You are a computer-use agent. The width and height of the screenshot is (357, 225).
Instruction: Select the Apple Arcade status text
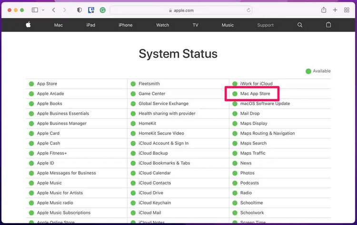click(x=50, y=94)
